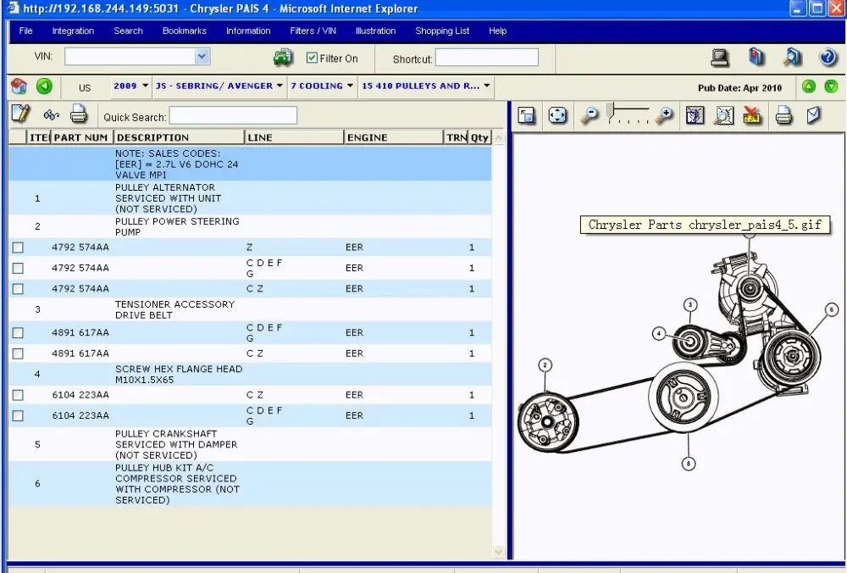The height and width of the screenshot is (573, 847).
Task: Click the resize illustration window icon
Action: [526, 115]
